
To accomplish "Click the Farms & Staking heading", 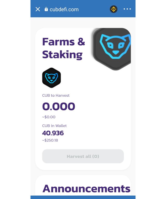I will click(x=64, y=48).
